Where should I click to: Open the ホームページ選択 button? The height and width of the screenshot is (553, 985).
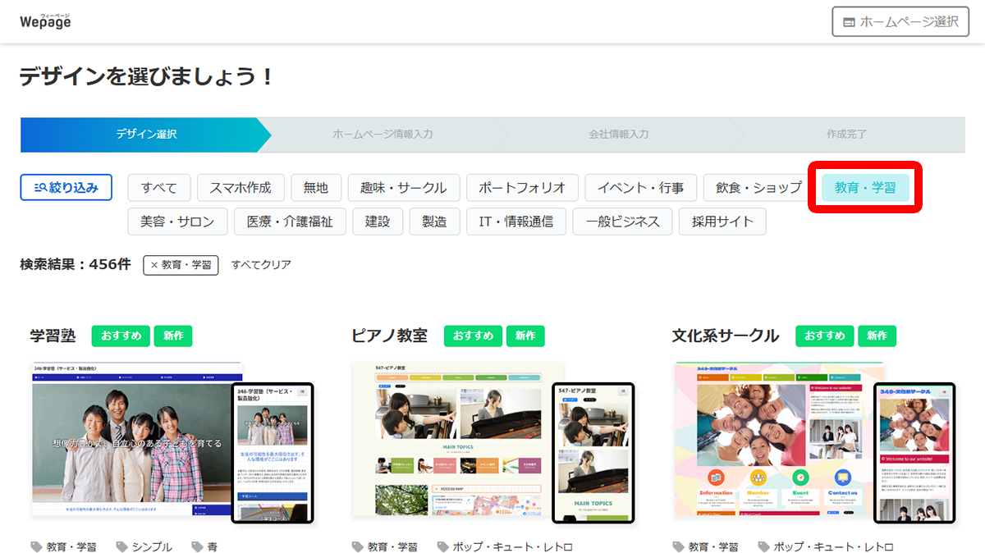(900, 22)
